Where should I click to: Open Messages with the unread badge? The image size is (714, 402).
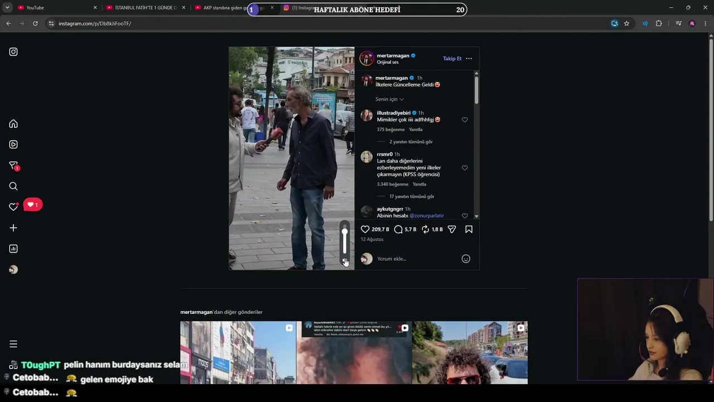point(14,166)
